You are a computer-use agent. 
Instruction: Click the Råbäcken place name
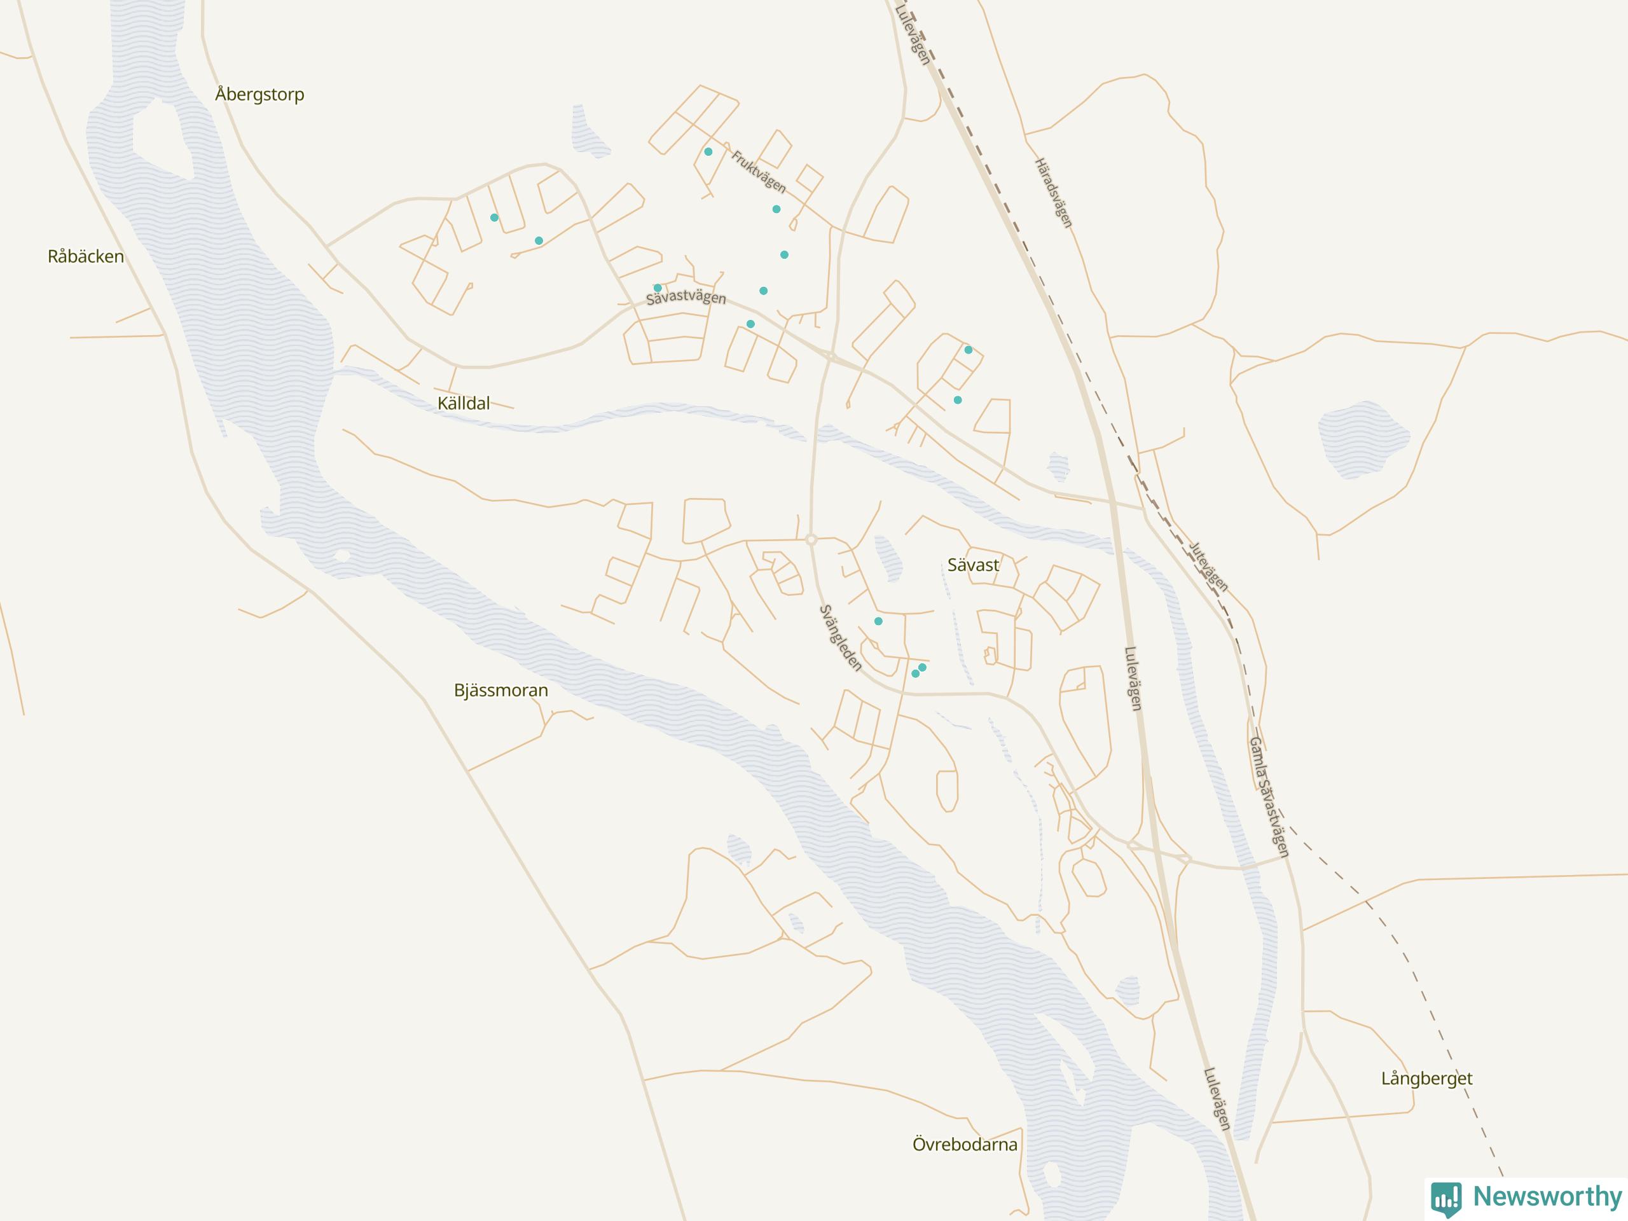click(x=85, y=256)
